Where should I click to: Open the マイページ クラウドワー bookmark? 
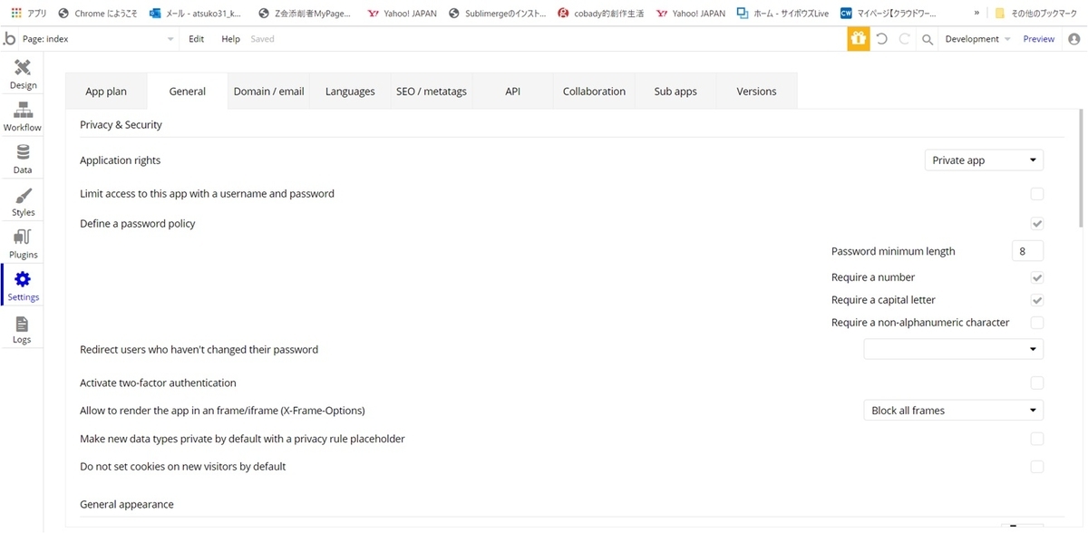pyautogui.click(x=889, y=14)
